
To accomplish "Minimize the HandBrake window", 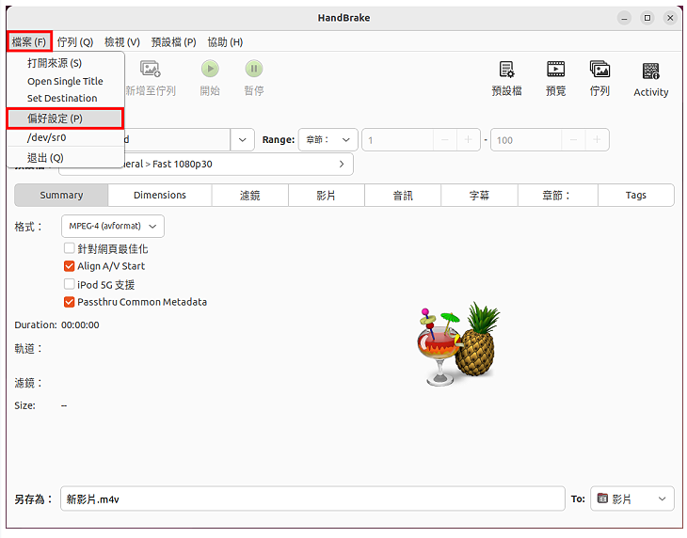I will (624, 18).
